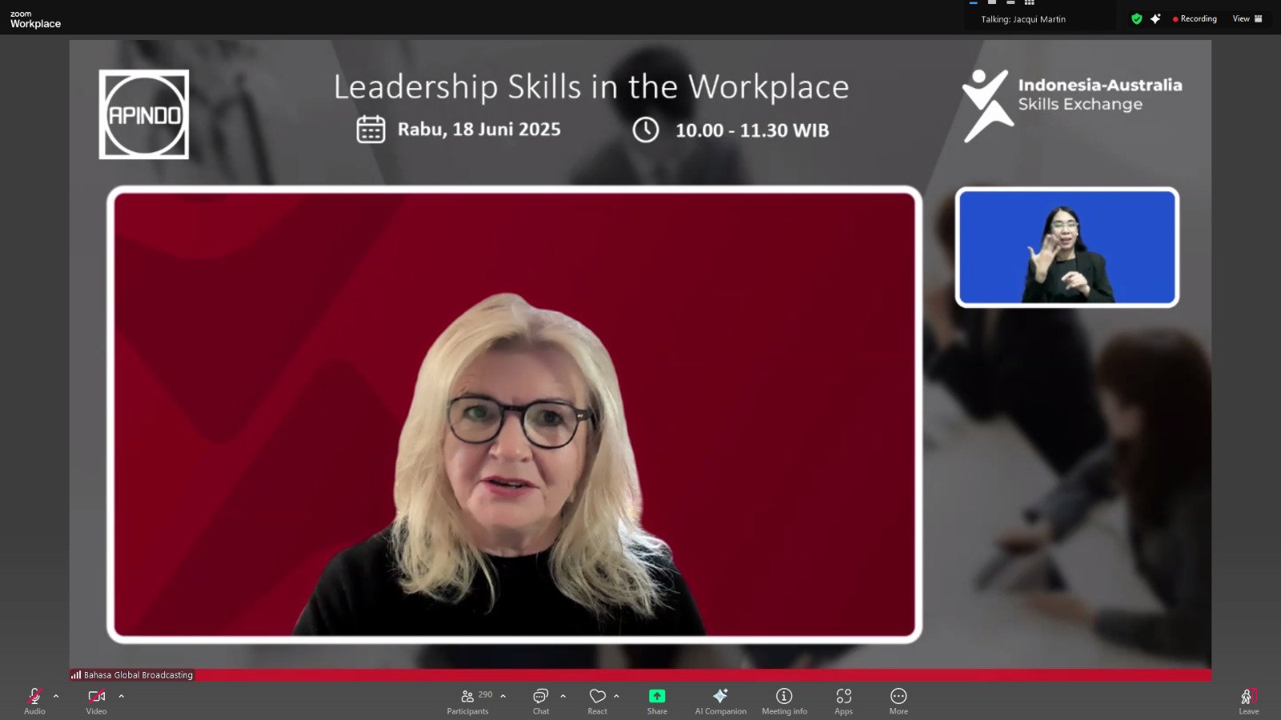This screenshot has height=720, width=1281.
Task: Open AI Companion from bottom toolbar
Action: pyautogui.click(x=721, y=701)
